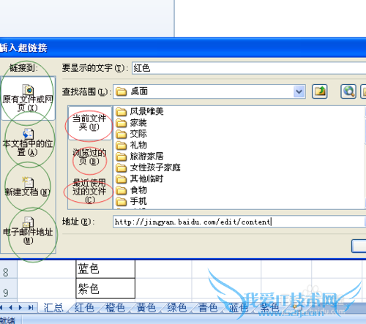Switch to the 汇总 sheet tab

pos(53,308)
